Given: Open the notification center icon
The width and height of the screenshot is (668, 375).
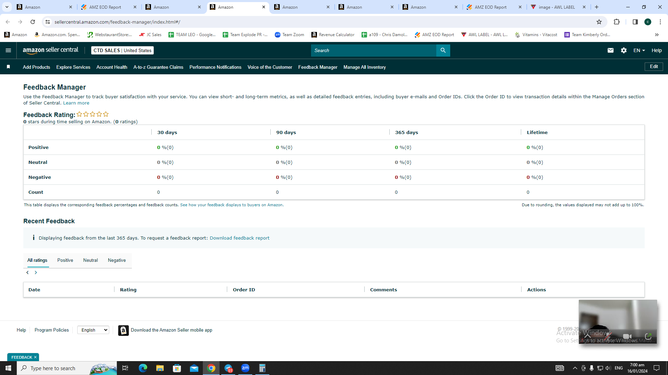Looking at the screenshot, I should point(657,368).
